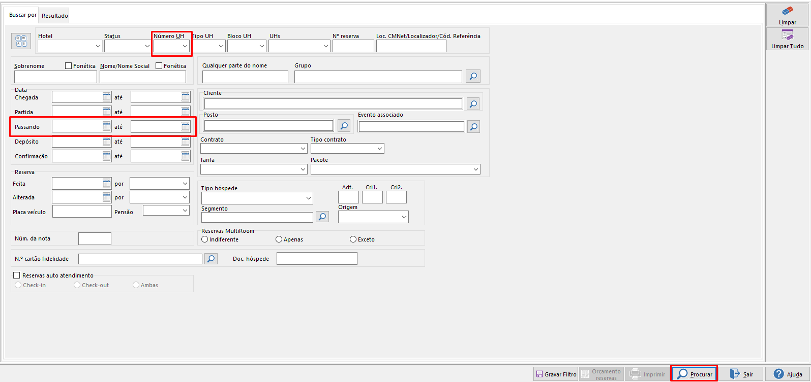Click the Procurar search button

[x=694, y=374]
